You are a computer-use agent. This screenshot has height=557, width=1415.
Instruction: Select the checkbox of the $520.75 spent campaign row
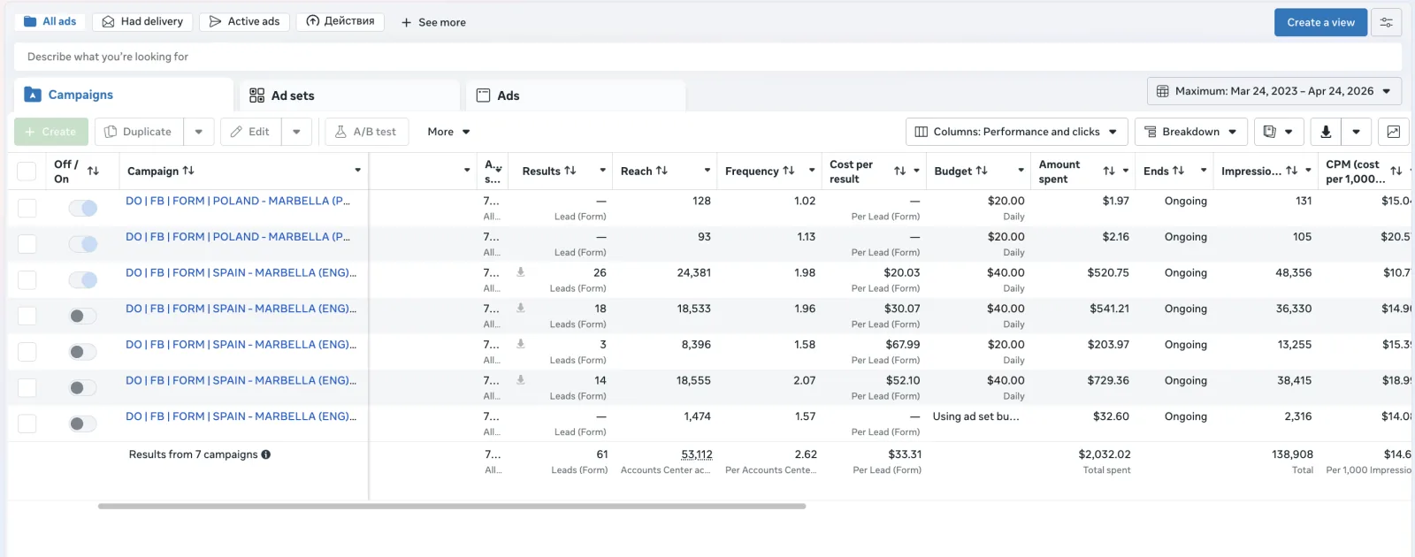tap(27, 280)
